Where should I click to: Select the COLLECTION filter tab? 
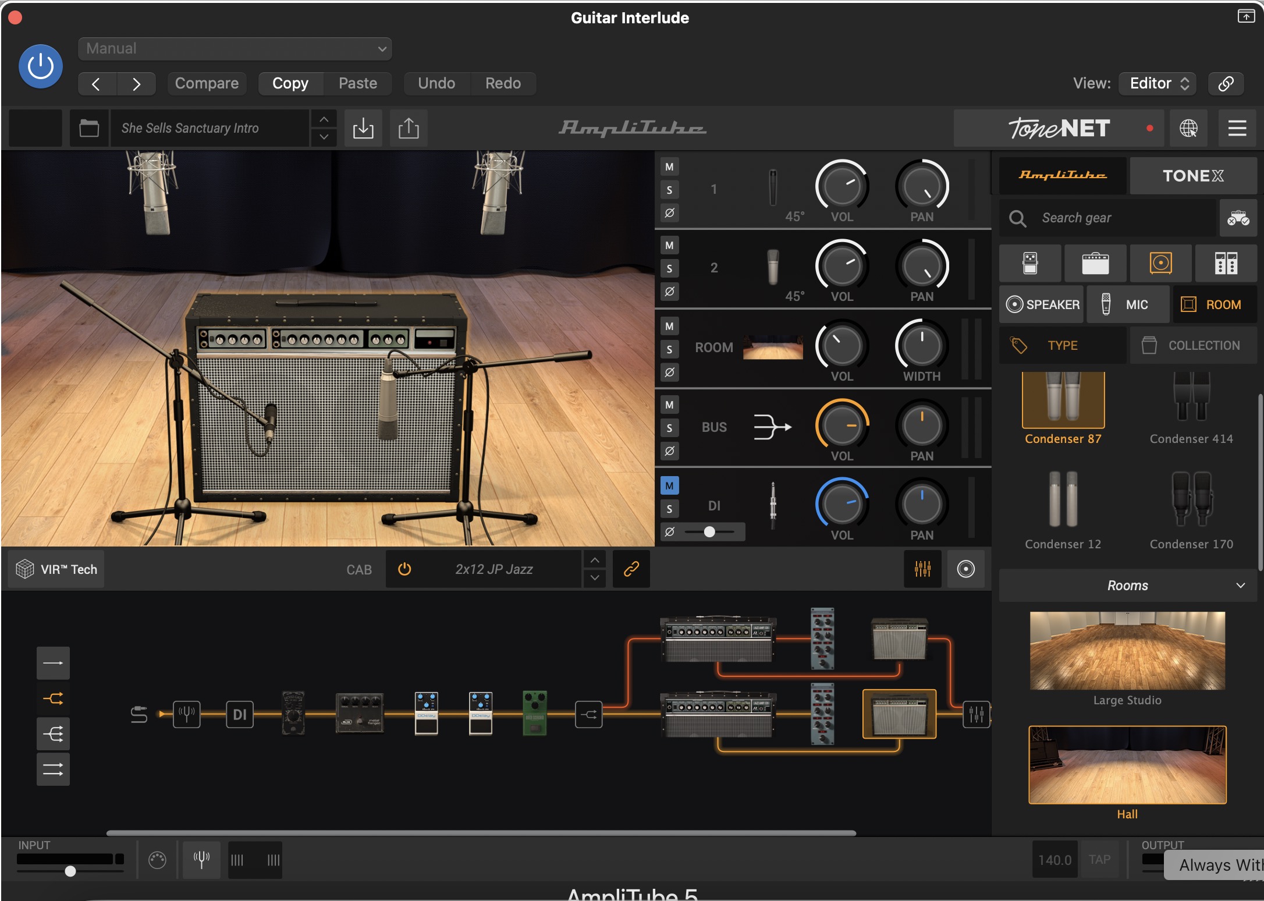(x=1194, y=345)
